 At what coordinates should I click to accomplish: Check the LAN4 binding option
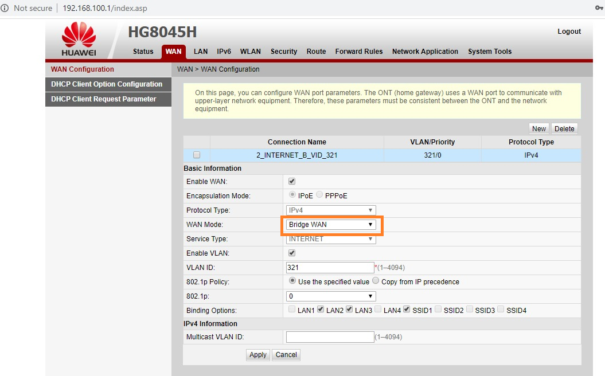[378, 310]
